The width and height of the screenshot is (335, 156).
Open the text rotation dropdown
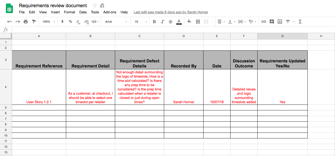[253, 22]
